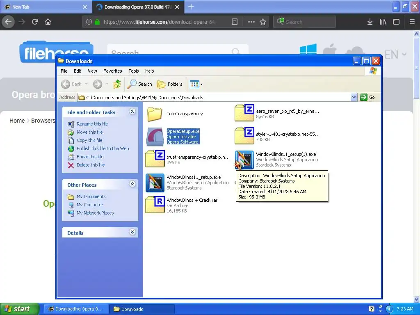Click Rename this file
The width and height of the screenshot is (420, 315).
click(x=92, y=124)
